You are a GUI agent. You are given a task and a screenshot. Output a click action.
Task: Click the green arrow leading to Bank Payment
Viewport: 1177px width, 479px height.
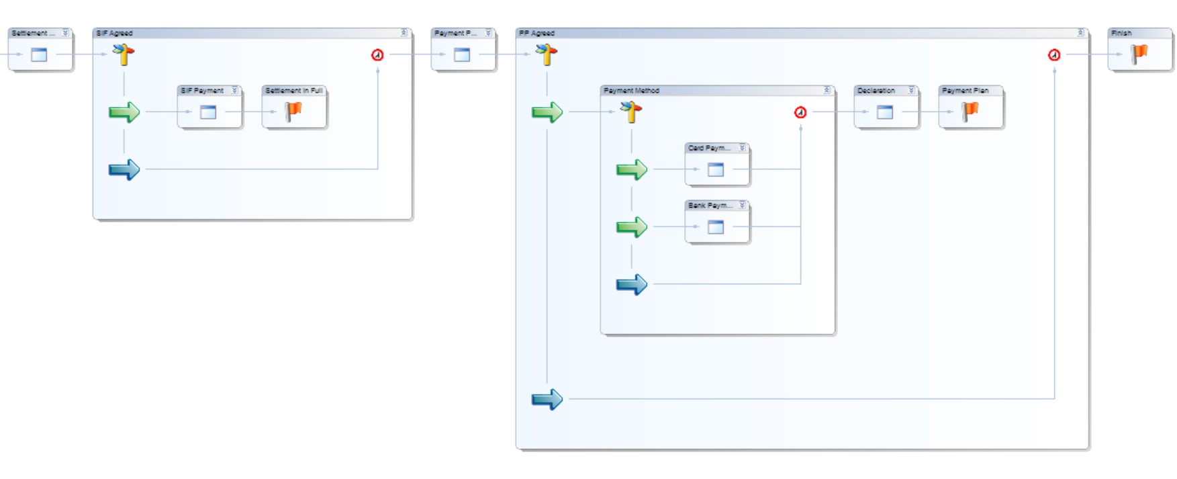pos(631,227)
